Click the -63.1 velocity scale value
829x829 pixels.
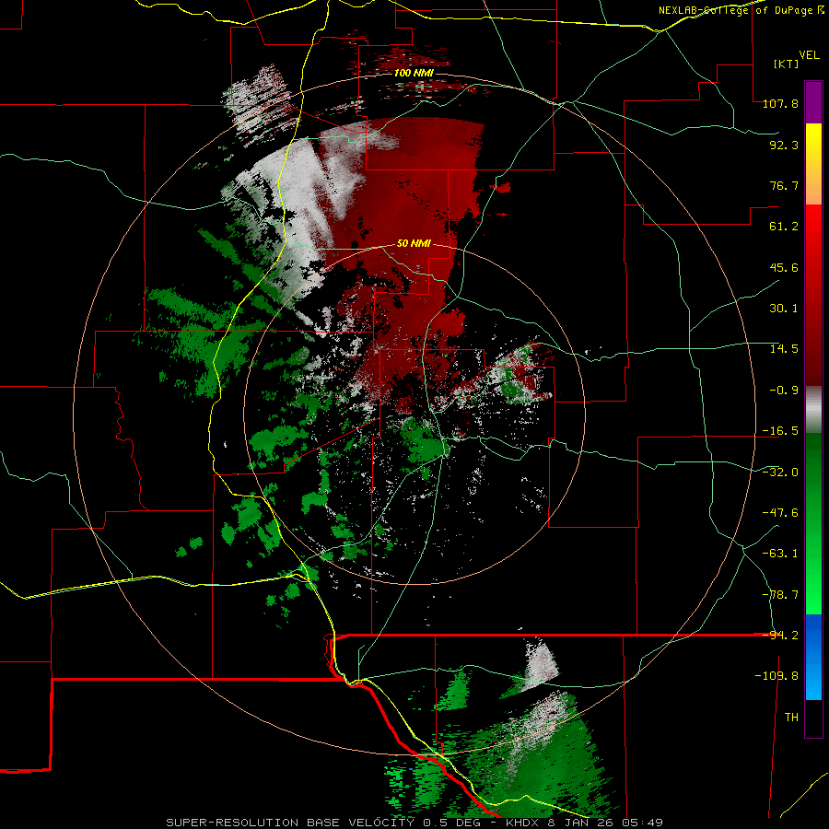(780, 554)
